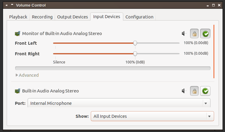This screenshot has height=132, width=225.
Task: Mute the Built-in Audio Analog Stereo input
Action: click(184, 91)
